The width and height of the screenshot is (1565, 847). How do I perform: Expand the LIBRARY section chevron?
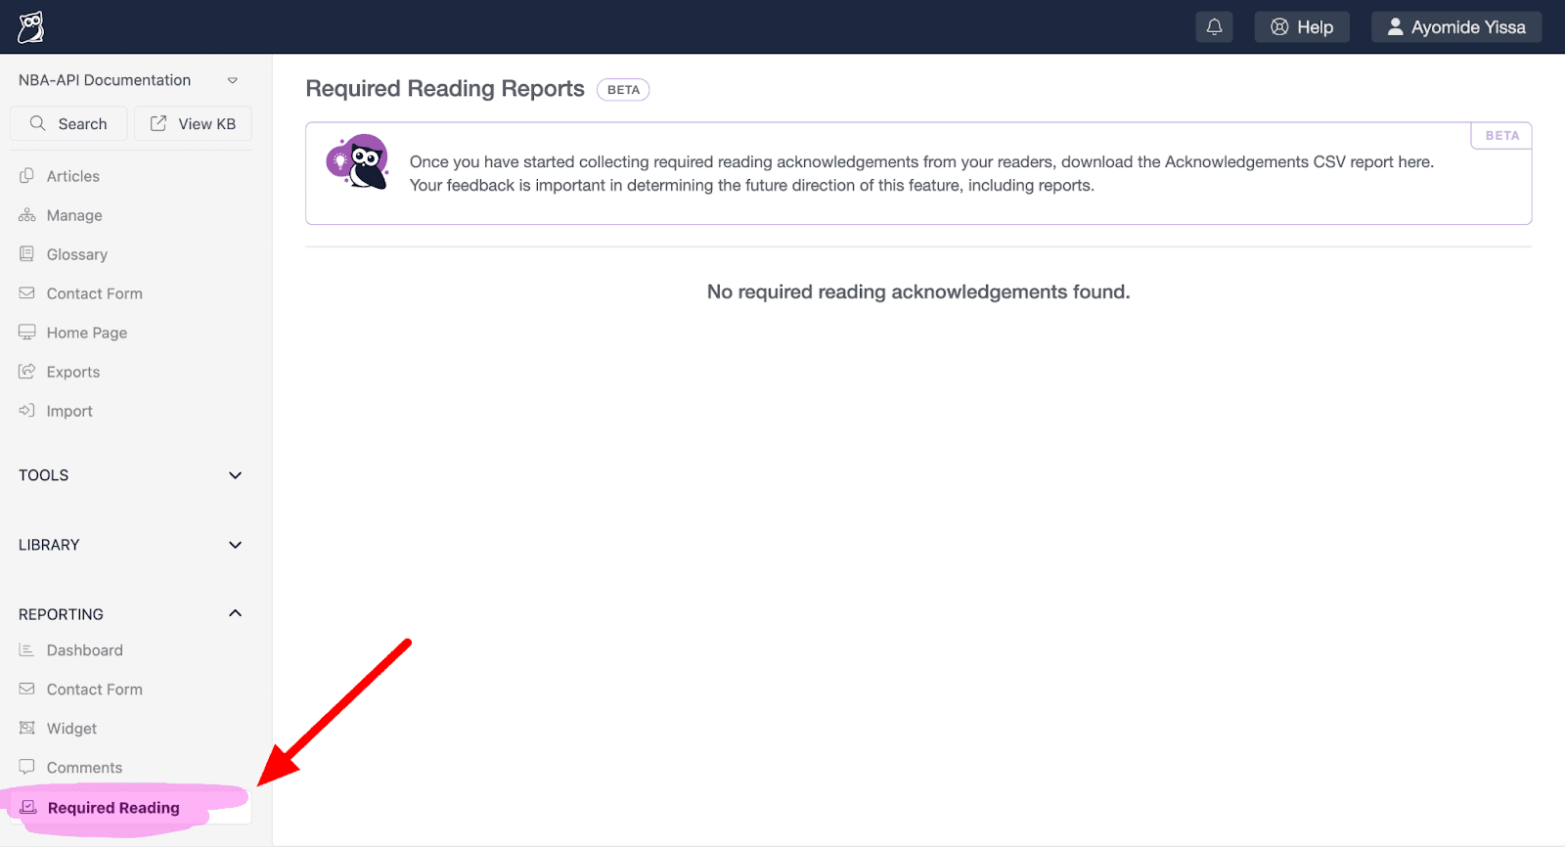pos(235,545)
